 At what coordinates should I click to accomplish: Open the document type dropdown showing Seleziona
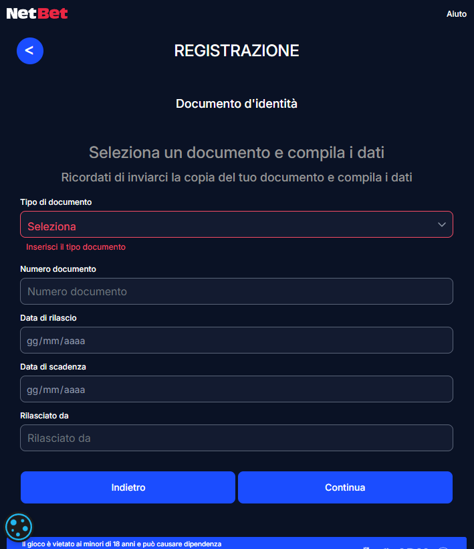pyautogui.click(x=236, y=224)
